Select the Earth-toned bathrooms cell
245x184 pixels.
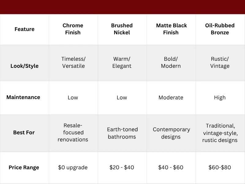click(x=123, y=133)
